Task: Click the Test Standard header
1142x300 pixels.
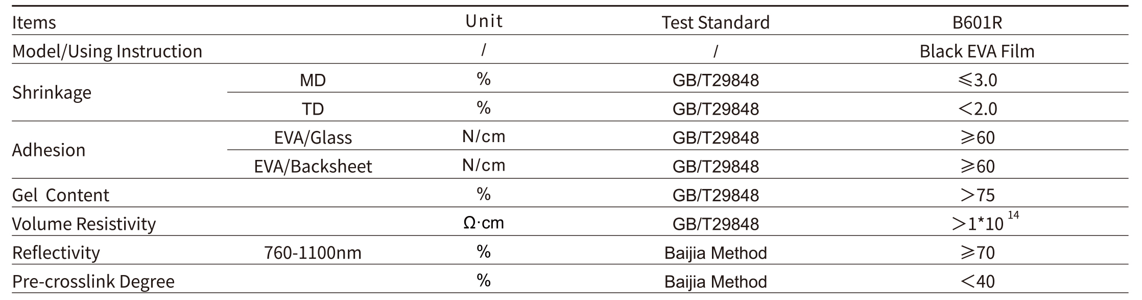Action: coord(715,22)
